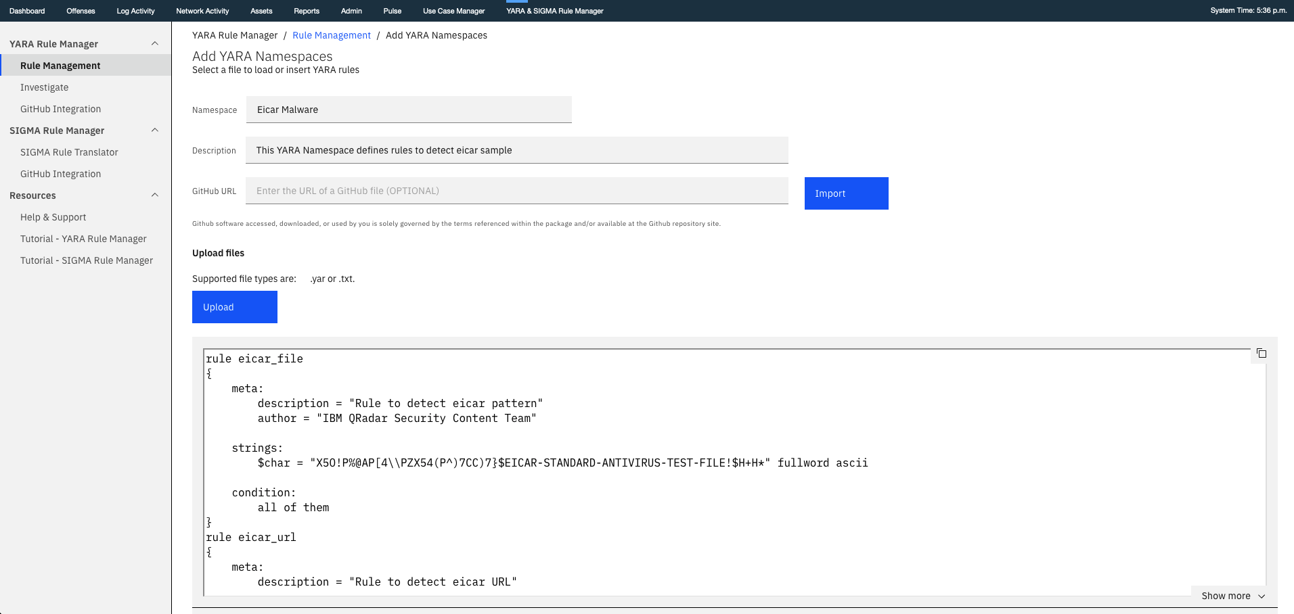
Task: Collapse the SIGMA Rule Manager section
Action: (155, 130)
